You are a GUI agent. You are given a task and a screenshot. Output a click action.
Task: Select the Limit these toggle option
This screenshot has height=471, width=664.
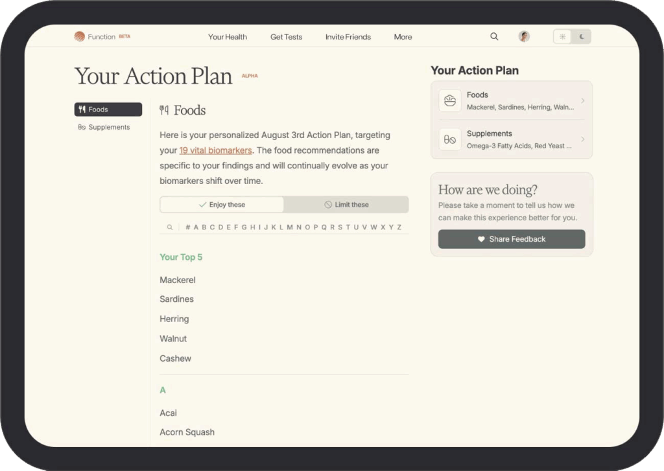(346, 204)
